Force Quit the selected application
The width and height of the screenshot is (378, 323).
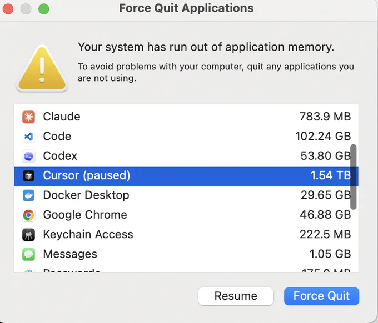[321, 296]
